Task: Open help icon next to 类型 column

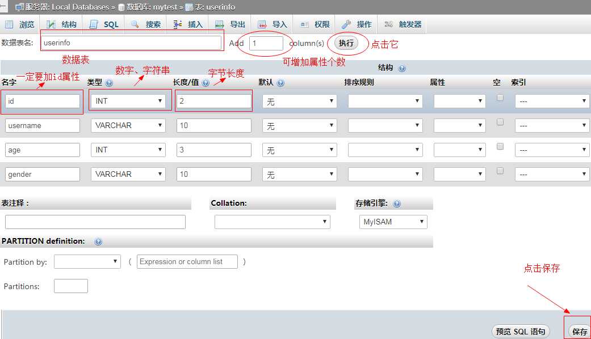Action: coord(109,83)
